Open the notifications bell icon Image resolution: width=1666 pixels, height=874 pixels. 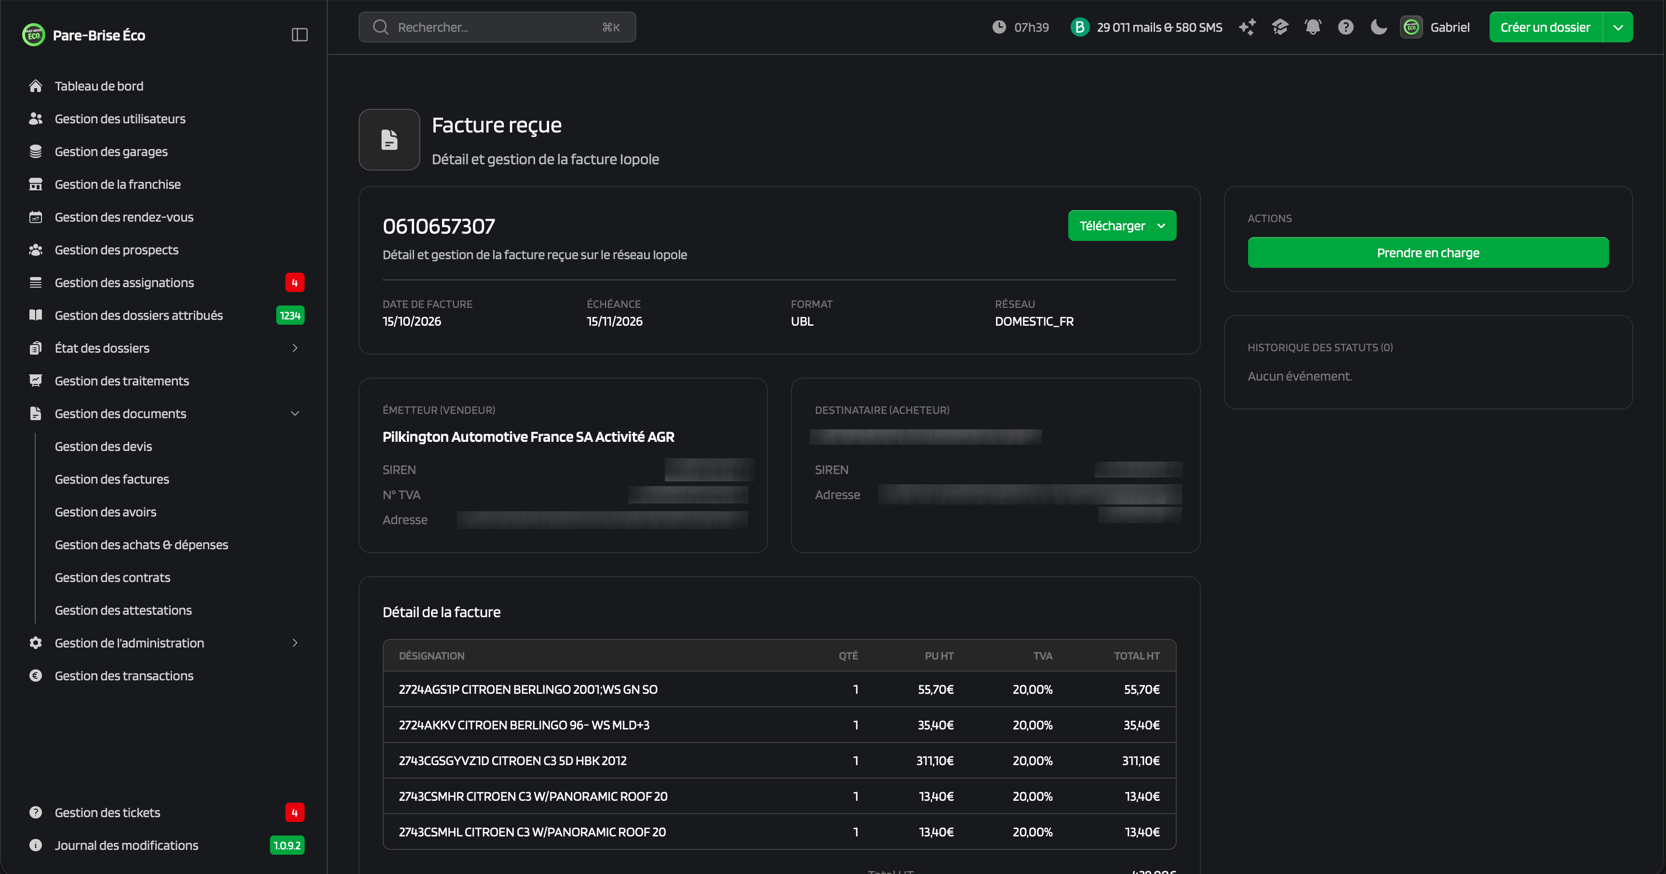(1313, 27)
